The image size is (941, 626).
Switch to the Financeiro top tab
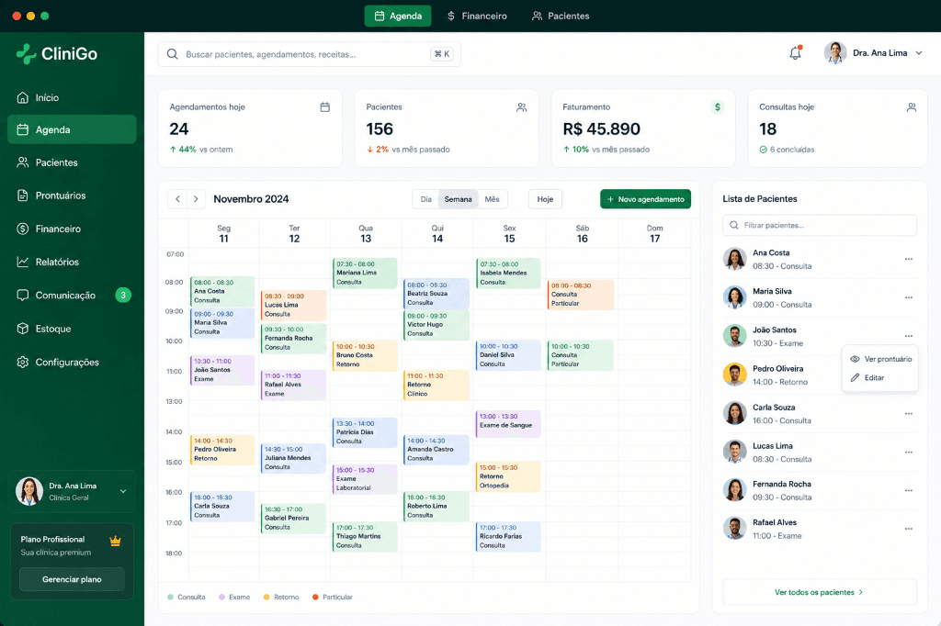tap(477, 17)
